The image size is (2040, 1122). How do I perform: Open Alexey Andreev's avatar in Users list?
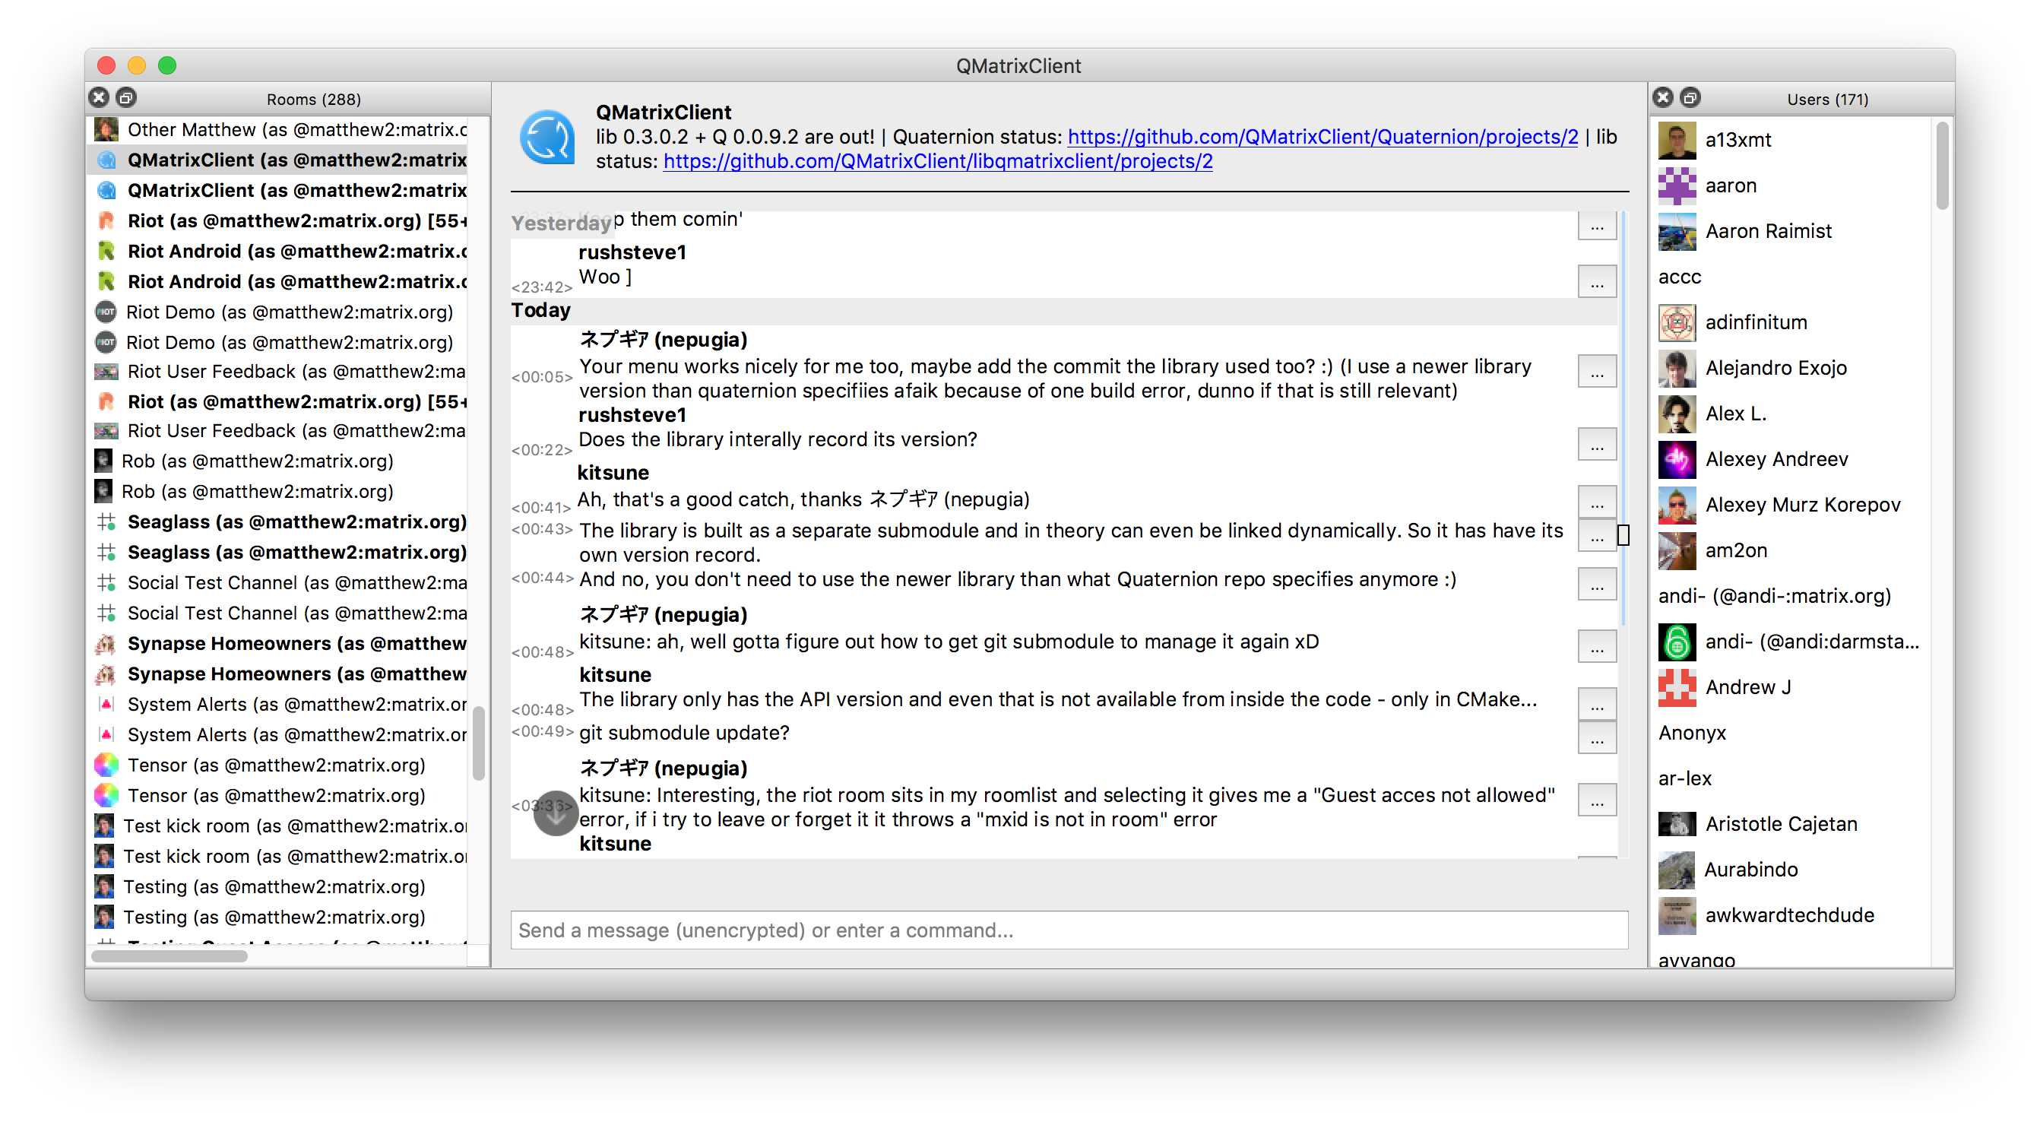pos(1677,459)
